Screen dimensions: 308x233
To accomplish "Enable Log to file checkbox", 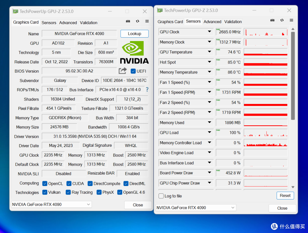I will click(161, 196).
